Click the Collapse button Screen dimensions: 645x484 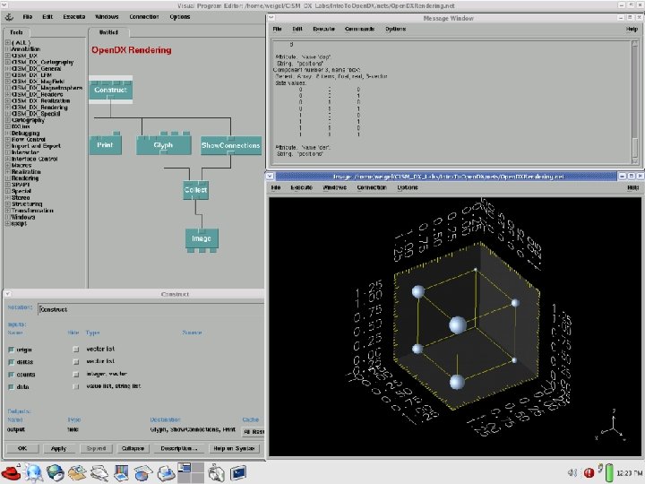[x=133, y=448]
